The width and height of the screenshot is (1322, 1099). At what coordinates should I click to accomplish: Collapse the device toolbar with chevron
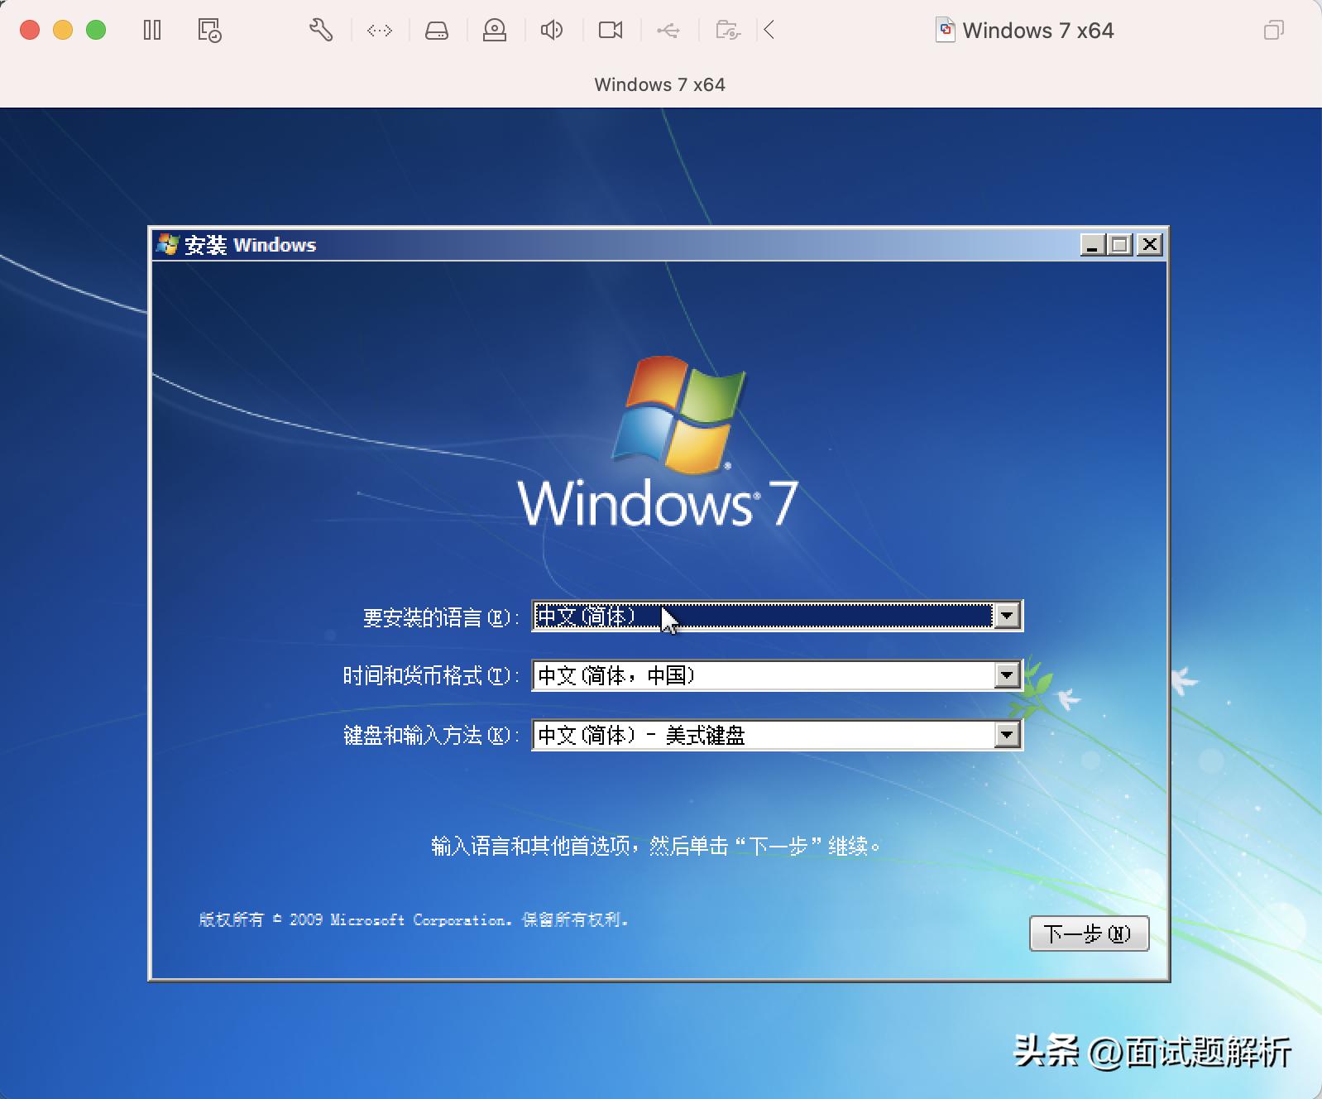pyautogui.click(x=769, y=31)
